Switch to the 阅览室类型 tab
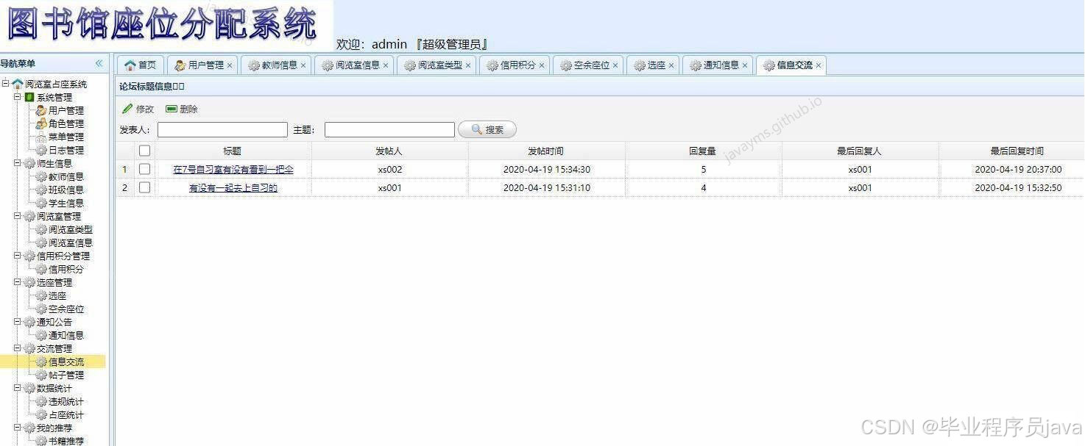 [436, 65]
